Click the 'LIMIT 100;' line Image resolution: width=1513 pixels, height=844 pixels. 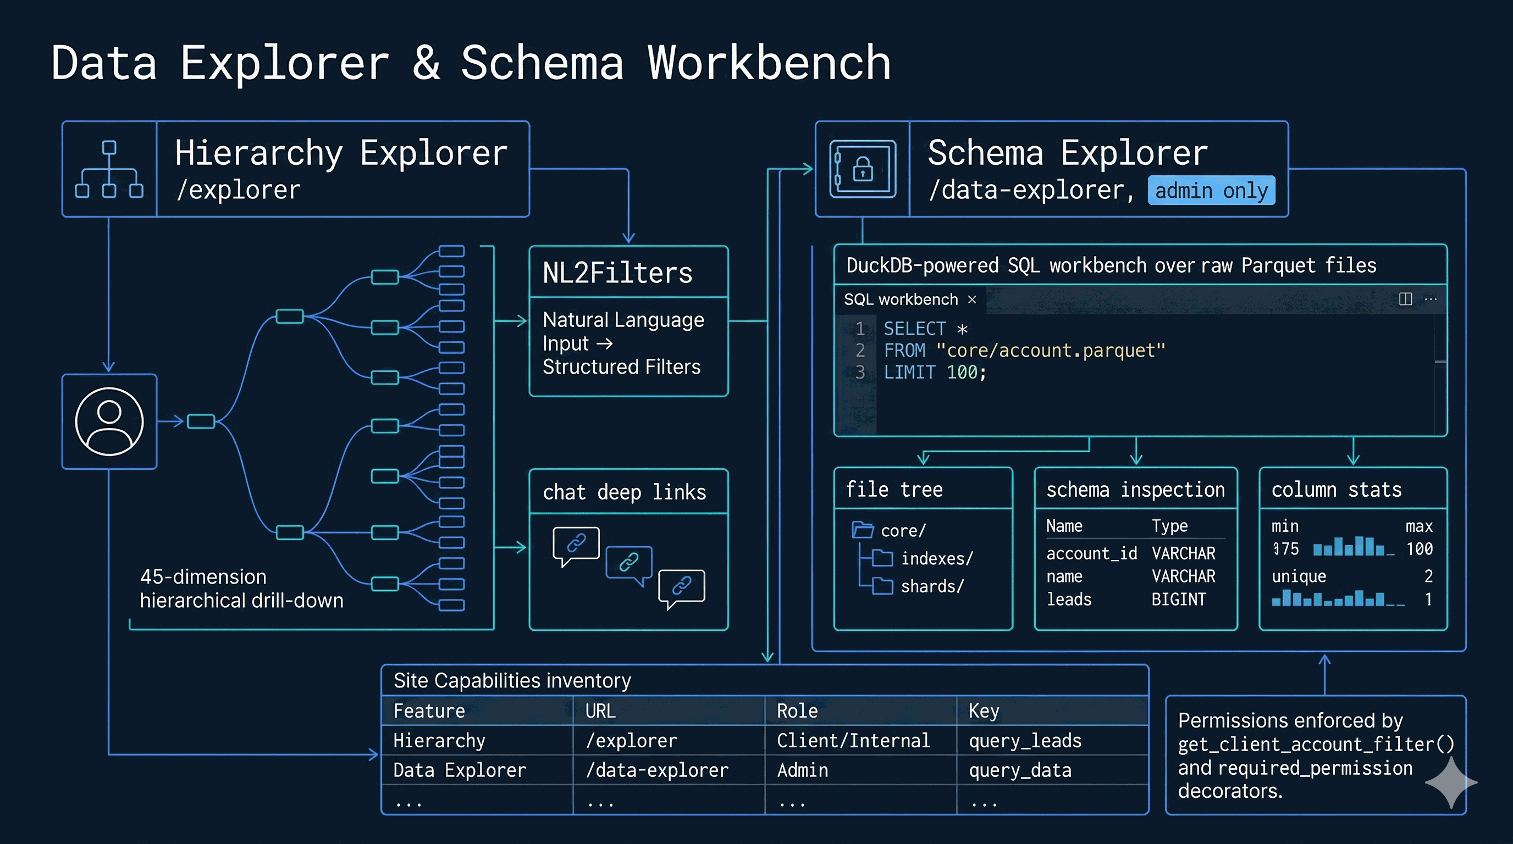pyautogui.click(x=935, y=372)
